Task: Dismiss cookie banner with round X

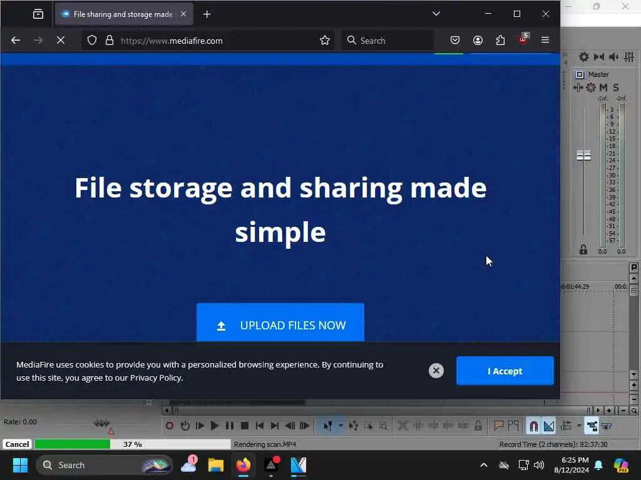Action: (436, 371)
